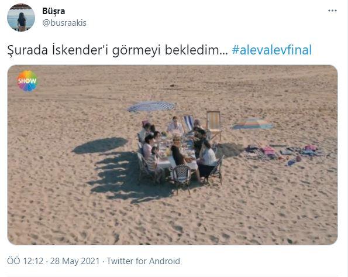Open the beach dinner table image
The width and height of the screenshot is (348, 277).
coord(173,155)
